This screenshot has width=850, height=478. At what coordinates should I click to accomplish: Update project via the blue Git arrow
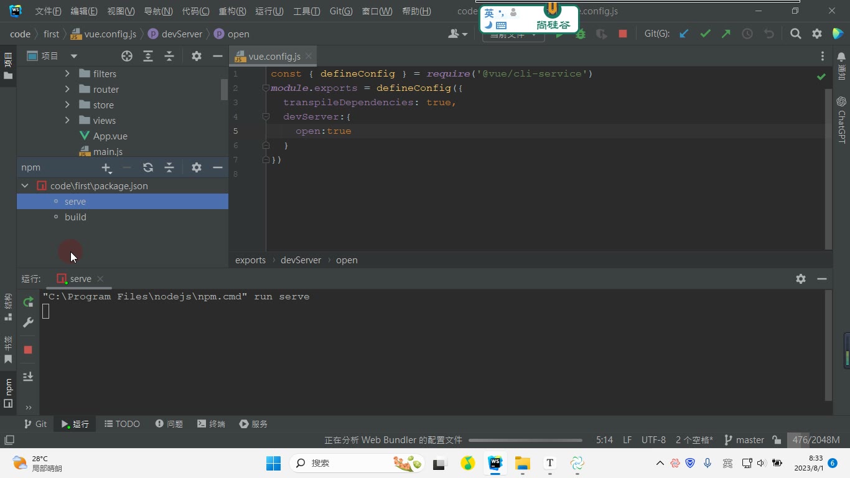click(684, 34)
